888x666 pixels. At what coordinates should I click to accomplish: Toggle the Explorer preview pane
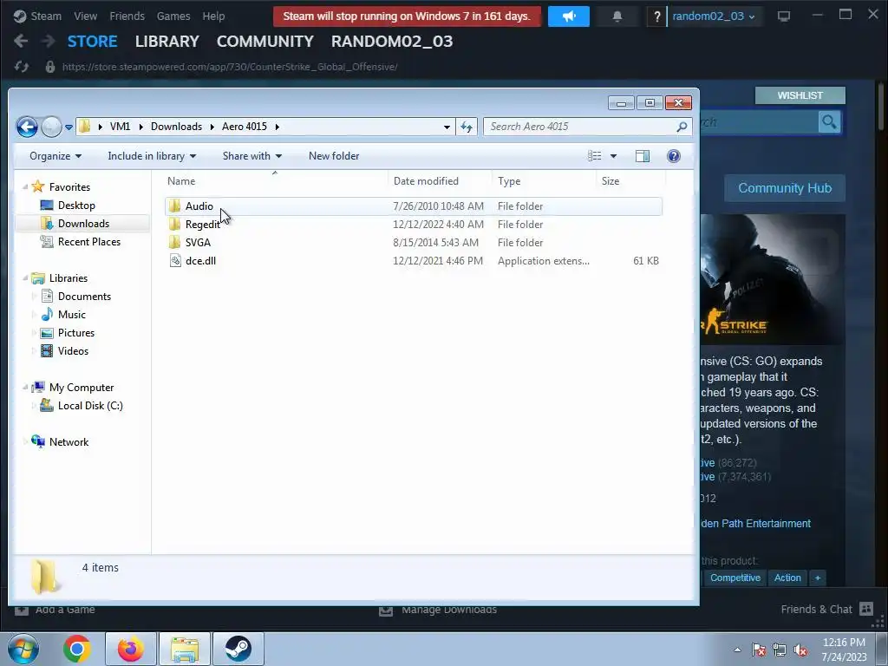(x=643, y=156)
